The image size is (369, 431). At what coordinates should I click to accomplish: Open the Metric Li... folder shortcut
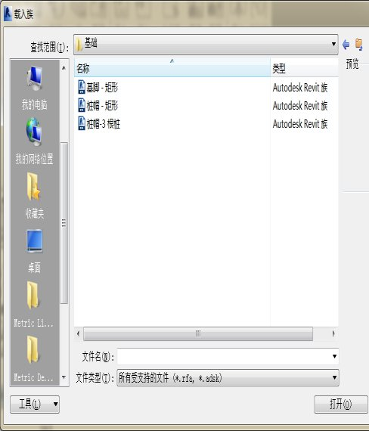tap(33, 304)
